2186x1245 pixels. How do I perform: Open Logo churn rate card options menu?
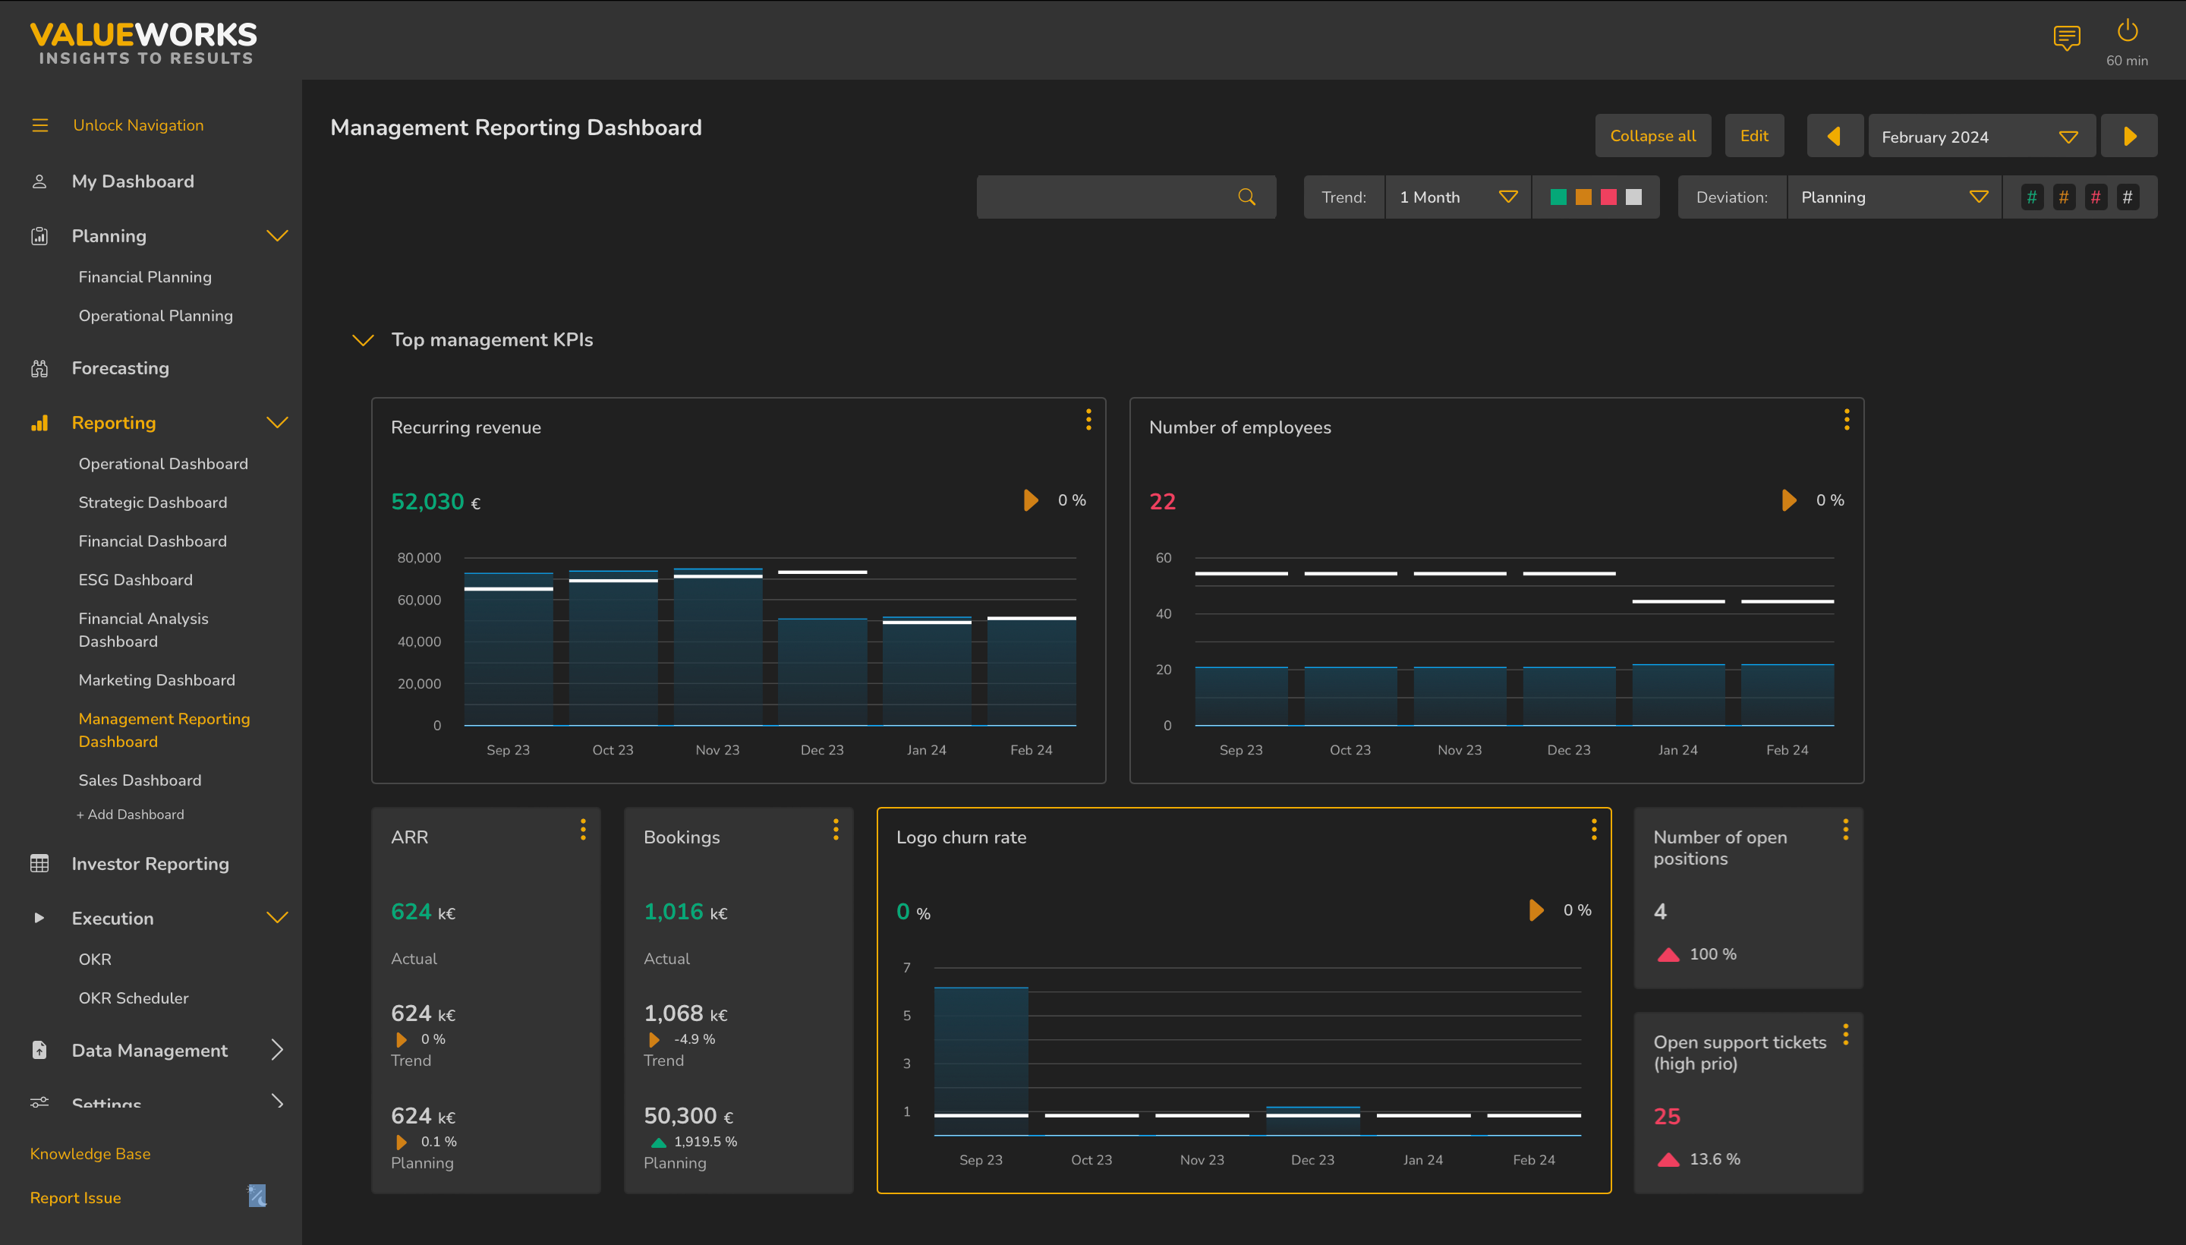[1593, 830]
